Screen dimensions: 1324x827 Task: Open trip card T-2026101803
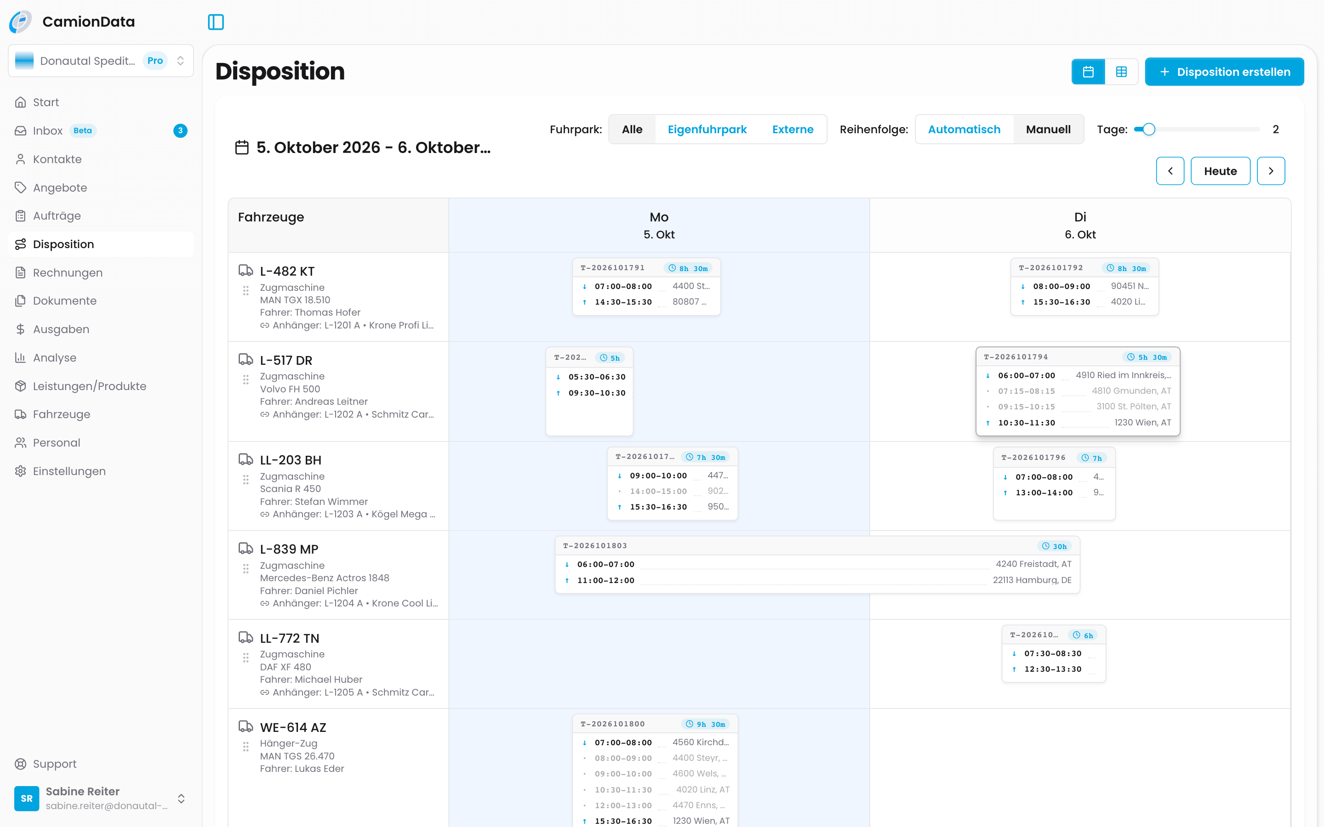pos(817,565)
